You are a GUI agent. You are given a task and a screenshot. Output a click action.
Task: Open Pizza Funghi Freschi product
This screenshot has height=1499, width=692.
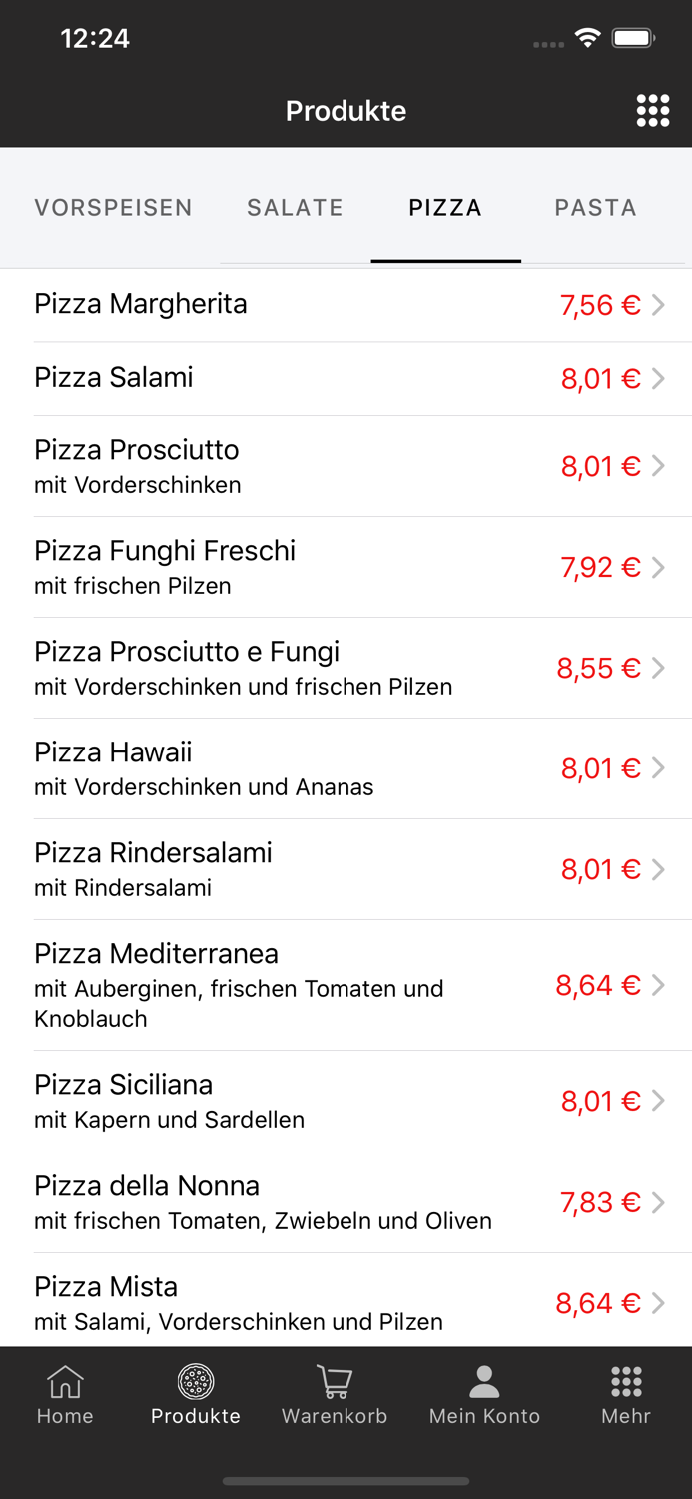pos(300,567)
